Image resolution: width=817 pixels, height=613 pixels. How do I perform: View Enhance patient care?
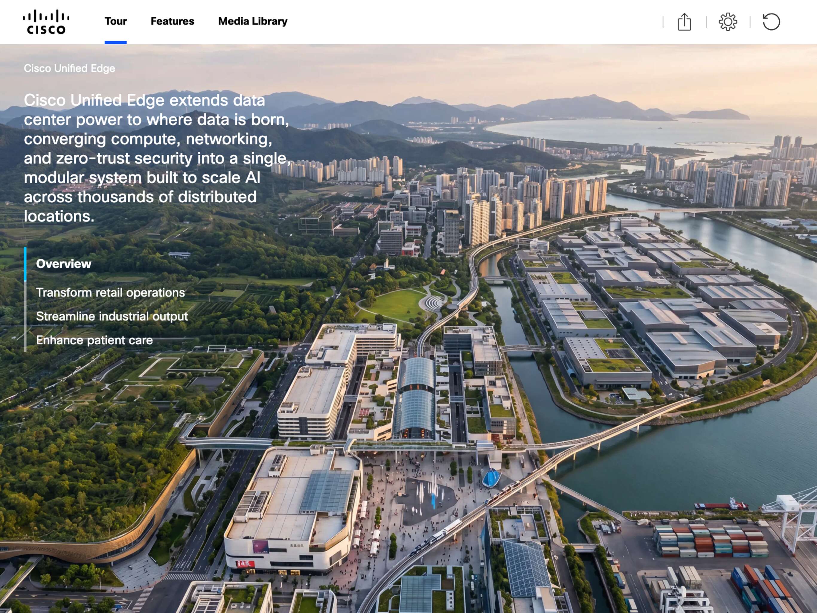tap(94, 340)
